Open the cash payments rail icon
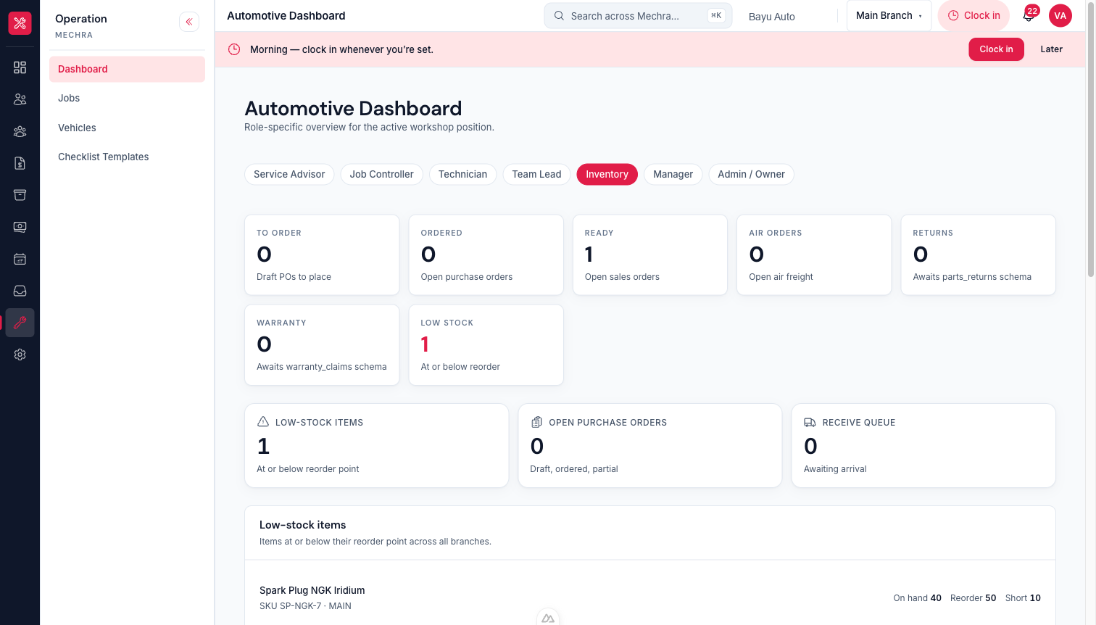 tap(20, 227)
